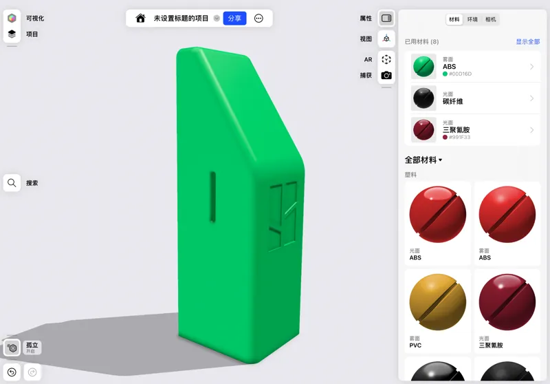This screenshot has width=550, height=384.
Task: Launch AR preview icon
Action: [386, 59]
